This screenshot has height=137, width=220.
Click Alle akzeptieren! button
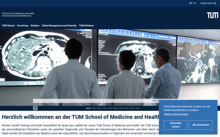pyautogui.click(x=201, y=125)
